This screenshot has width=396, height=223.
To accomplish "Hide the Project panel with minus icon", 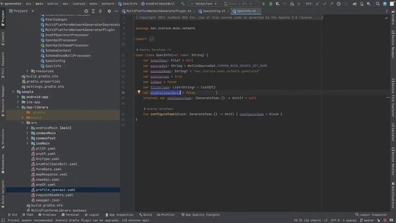I will click(116, 11).
